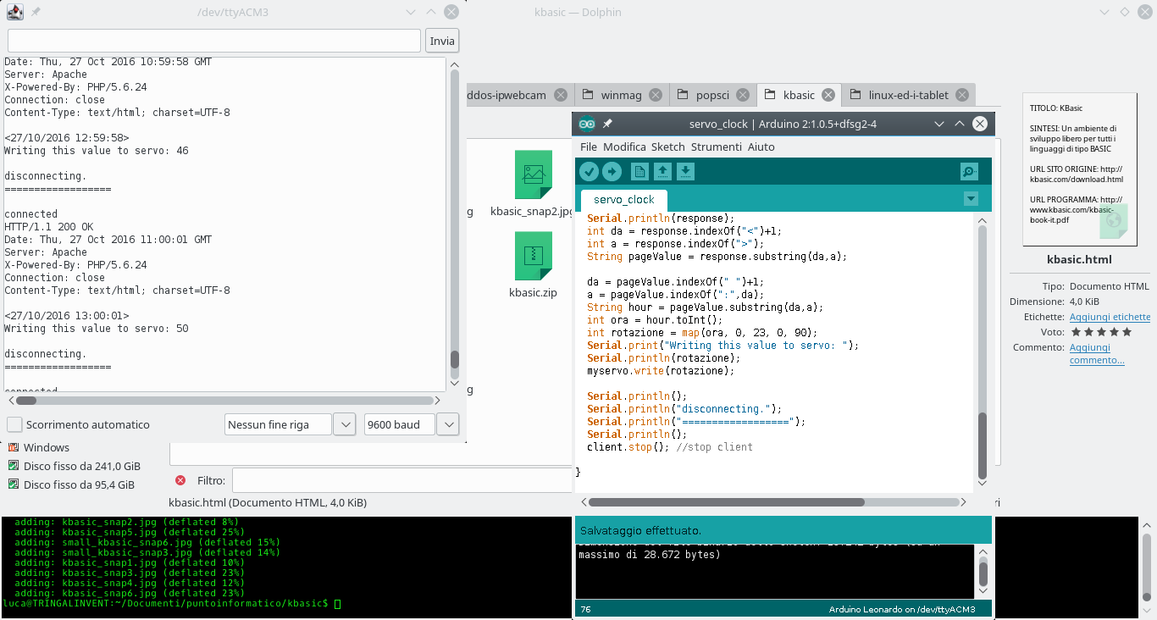Create a new sketch with the New icon
The width and height of the screenshot is (1157, 620).
pos(639,172)
